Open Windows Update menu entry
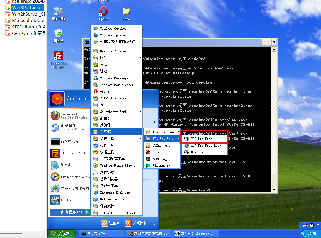The width and height of the screenshot is (321, 238). coord(117,35)
